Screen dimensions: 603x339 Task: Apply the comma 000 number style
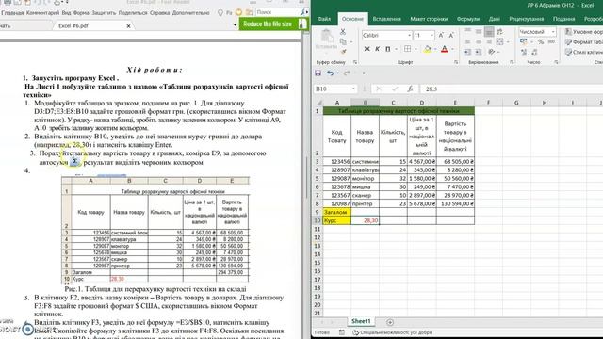click(551, 41)
